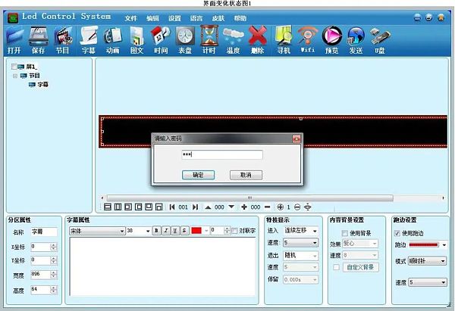Viewport: 455px width, 311px height.
Task: Add a 字幕 subtitle via toolbar icon
Action: pyautogui.click(x=89, y=39)
